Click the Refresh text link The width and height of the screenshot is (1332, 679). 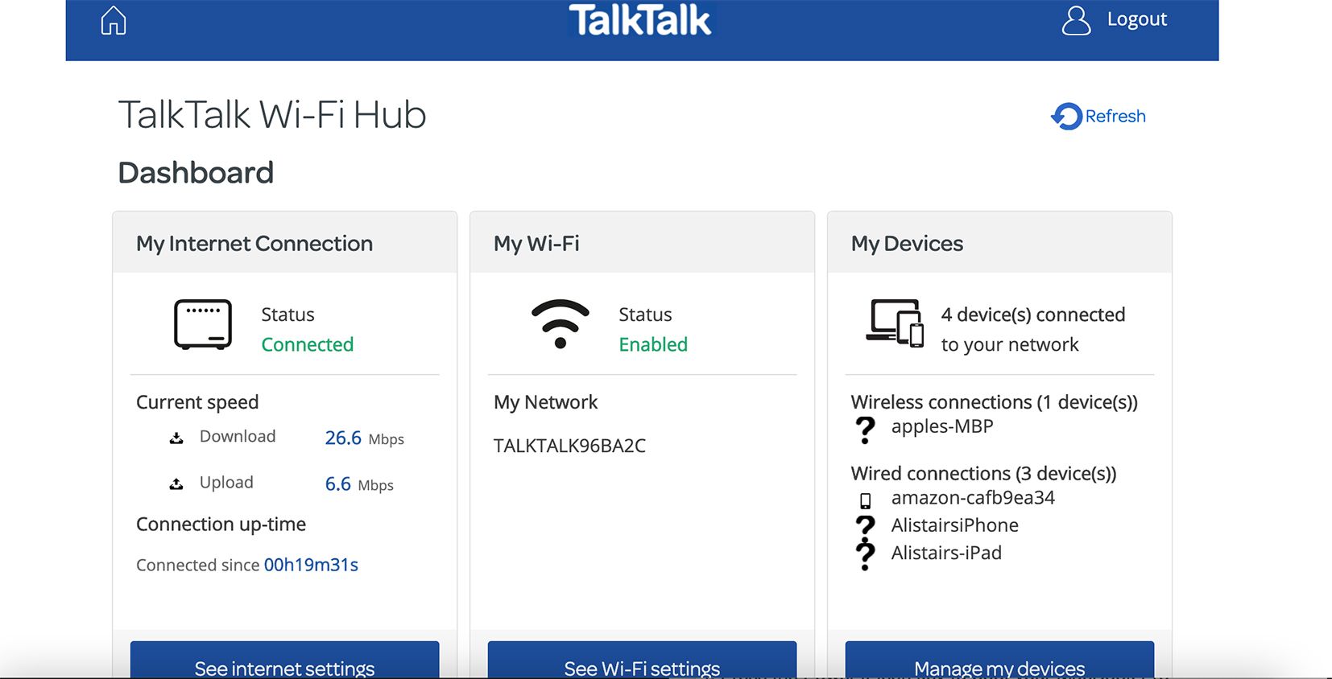coord(1115,116)
